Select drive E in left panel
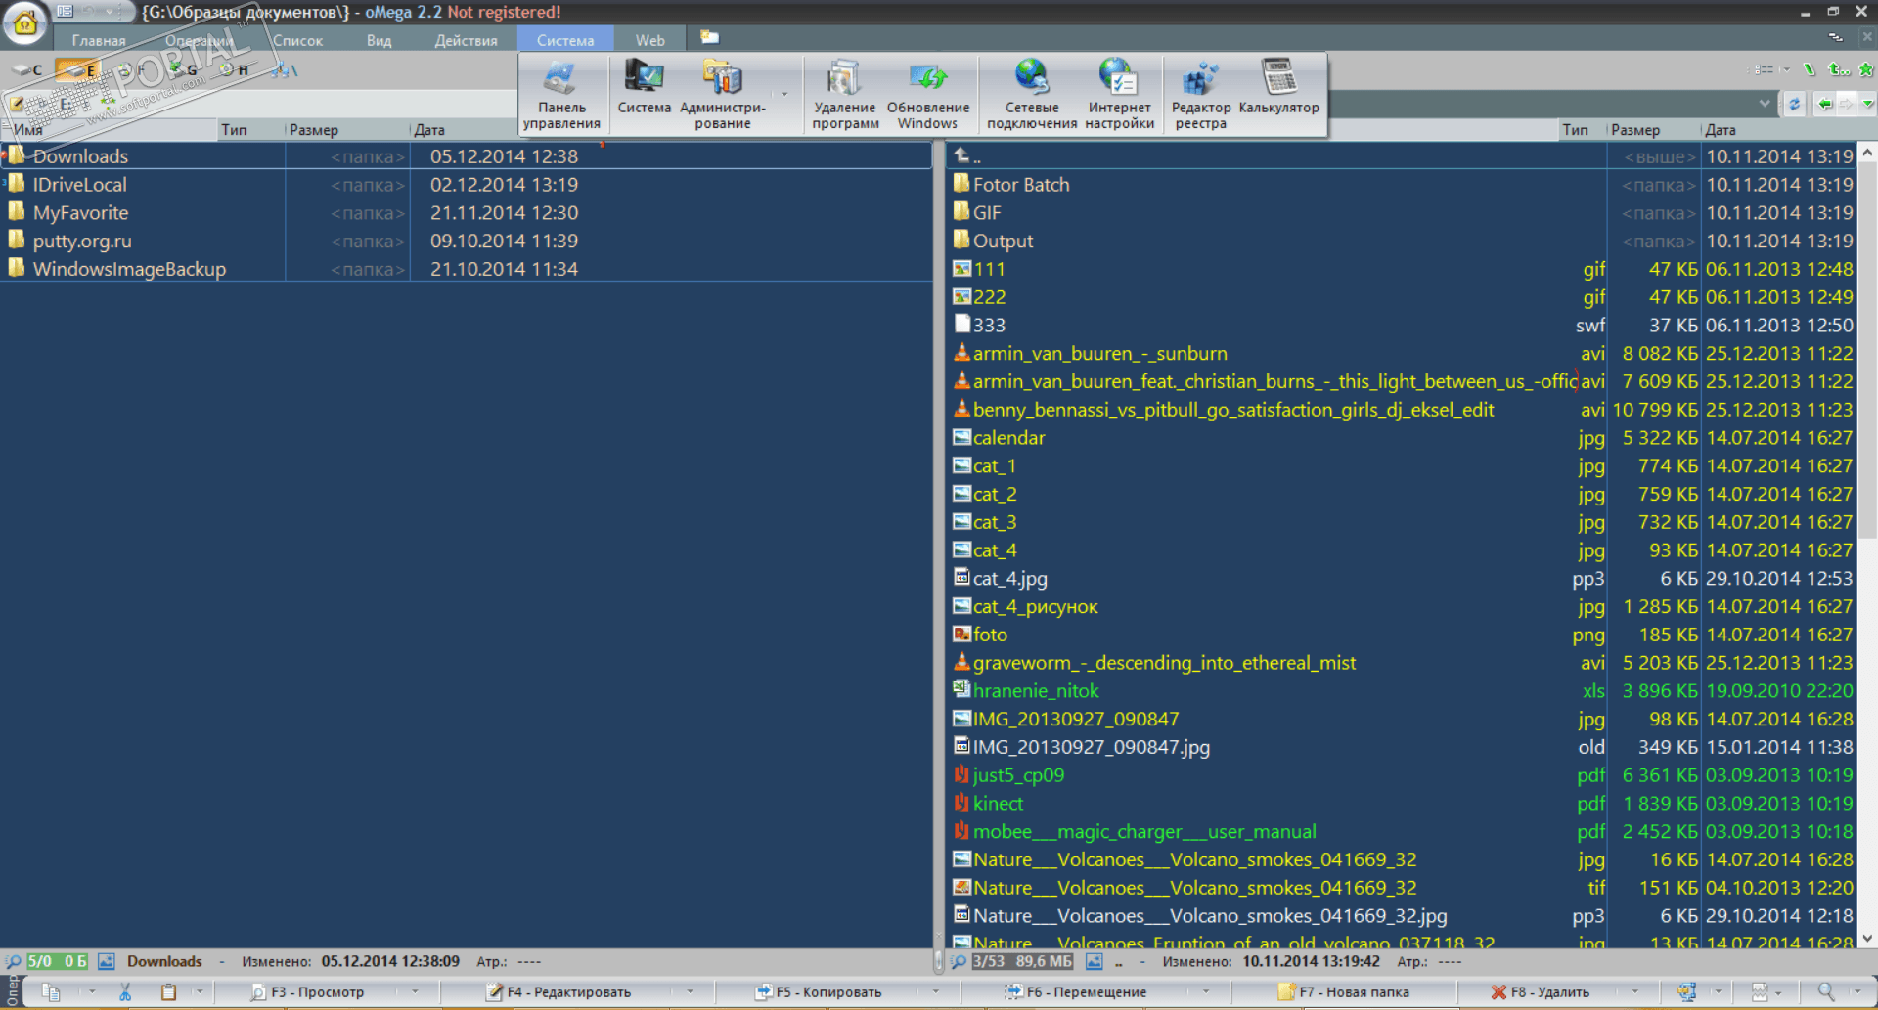1878x1010 pixels. (78, 70)
